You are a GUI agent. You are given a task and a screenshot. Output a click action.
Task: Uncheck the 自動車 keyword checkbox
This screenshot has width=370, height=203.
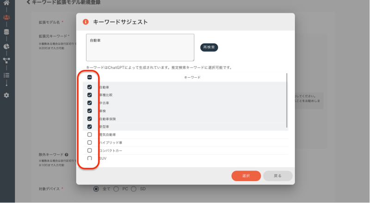89,87
